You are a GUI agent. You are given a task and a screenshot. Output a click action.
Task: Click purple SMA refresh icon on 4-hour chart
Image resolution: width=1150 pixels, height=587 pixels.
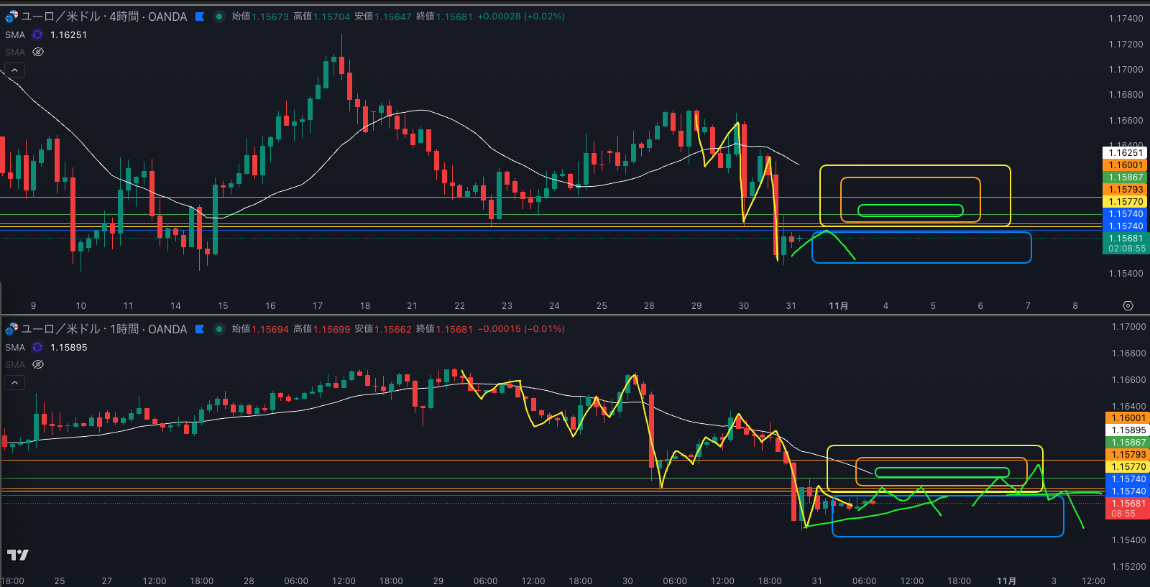pos(37,34)
